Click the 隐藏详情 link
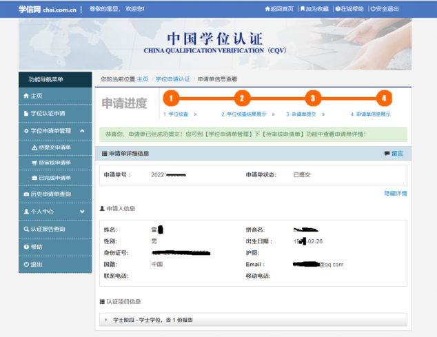The height and width of the screenshot is (337, 437). [x=395, y=193]
